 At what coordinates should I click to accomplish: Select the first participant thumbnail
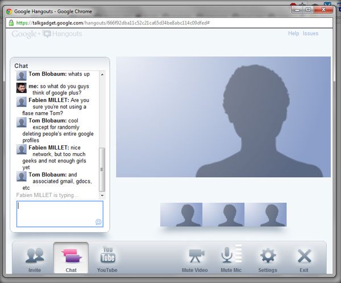[181, 215]
